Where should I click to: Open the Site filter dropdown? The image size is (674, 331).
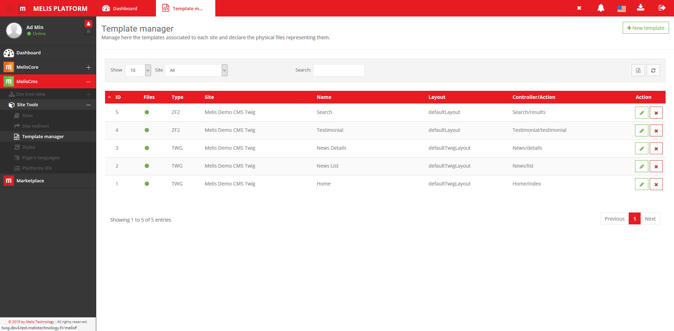tap(196, 70)
